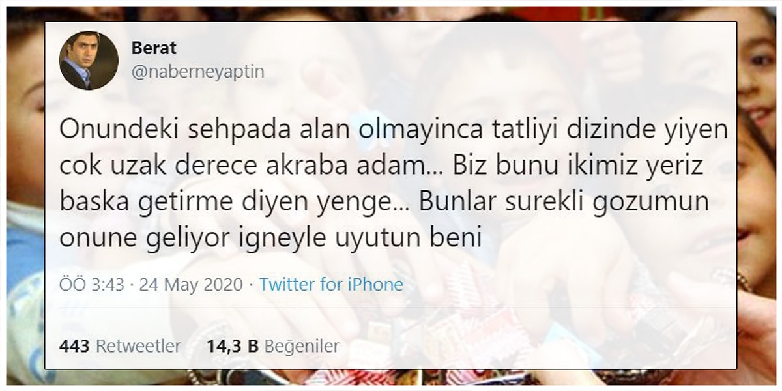The image size is (782, 391).
Task: Click the line starting with baska getirme diyen
Action: tap(384, 203)
